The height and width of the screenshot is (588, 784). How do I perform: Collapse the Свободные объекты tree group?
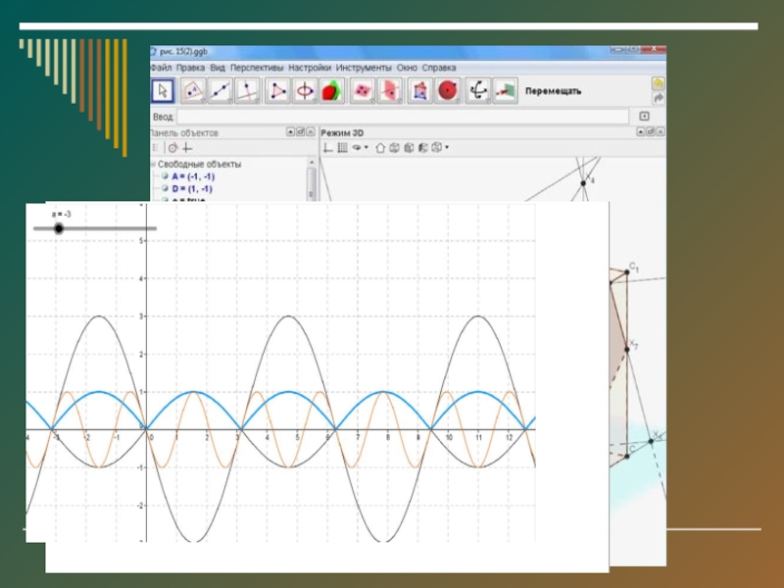click(x=153, y=165)
